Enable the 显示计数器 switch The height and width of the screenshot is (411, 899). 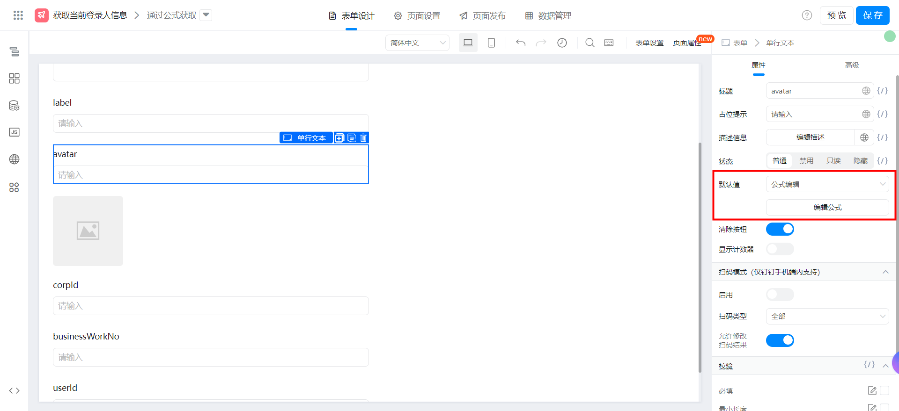[780, 249]
